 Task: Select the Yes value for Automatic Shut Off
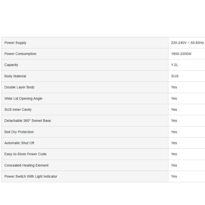[174, 143]
